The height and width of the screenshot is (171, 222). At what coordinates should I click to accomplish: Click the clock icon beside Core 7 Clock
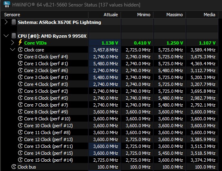point(20,105)
